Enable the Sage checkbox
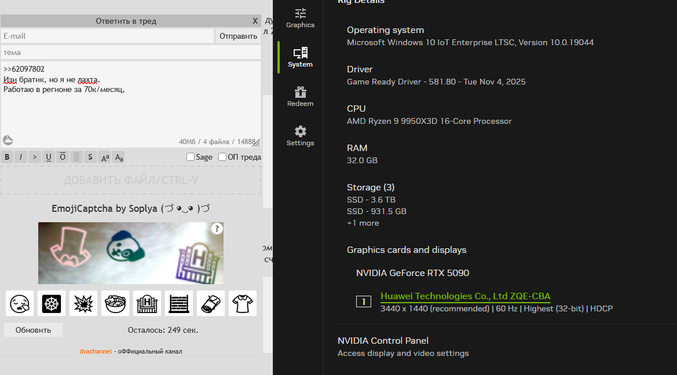 coord(191,157)
